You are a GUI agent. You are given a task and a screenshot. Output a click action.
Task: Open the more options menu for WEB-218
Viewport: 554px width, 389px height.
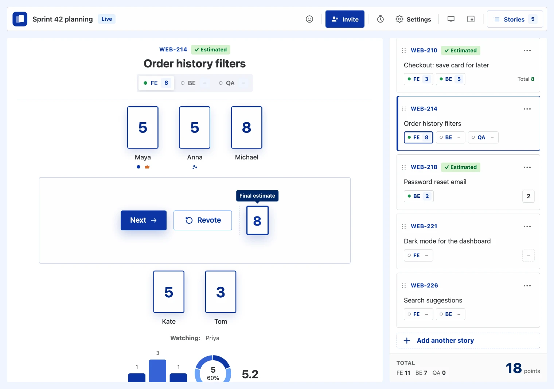[x=527, y=167]
